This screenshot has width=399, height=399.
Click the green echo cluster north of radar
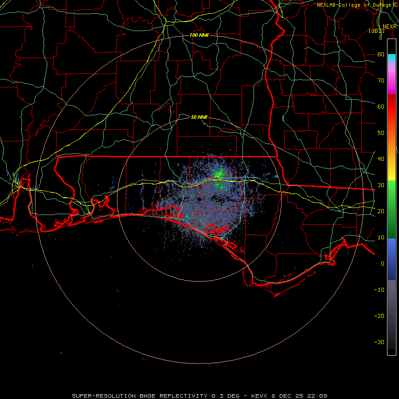219,173
